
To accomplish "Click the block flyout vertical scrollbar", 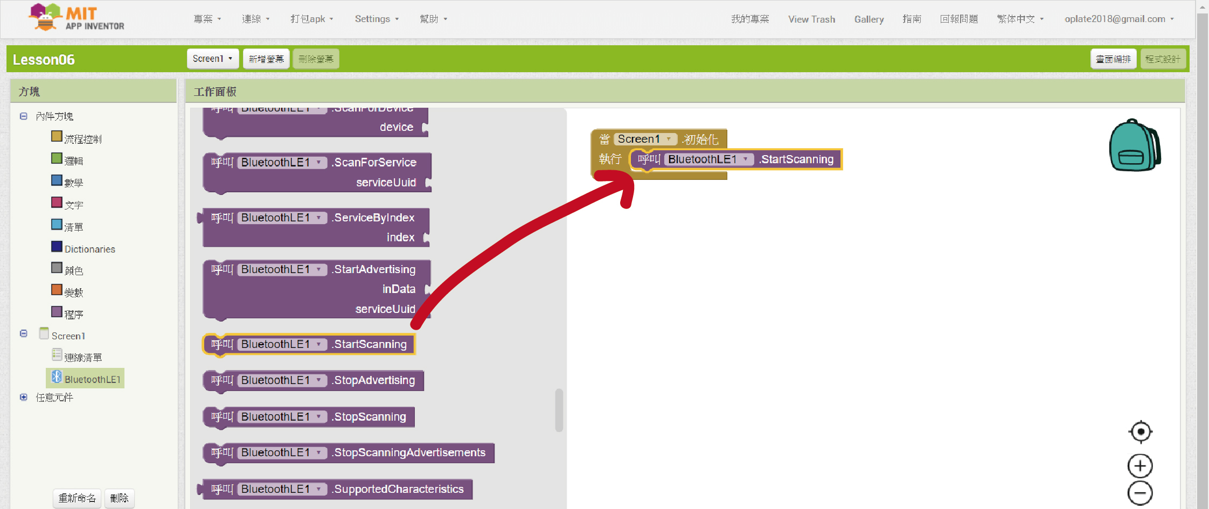I will (x=559, y=410).
